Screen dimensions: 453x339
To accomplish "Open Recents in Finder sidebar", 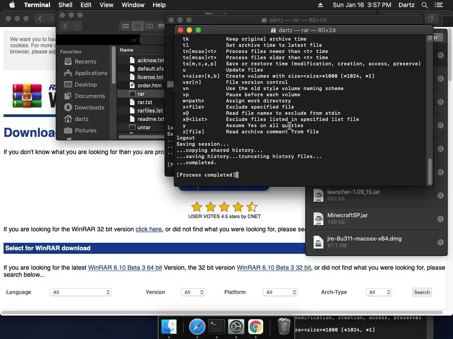I will coord(85,61).
